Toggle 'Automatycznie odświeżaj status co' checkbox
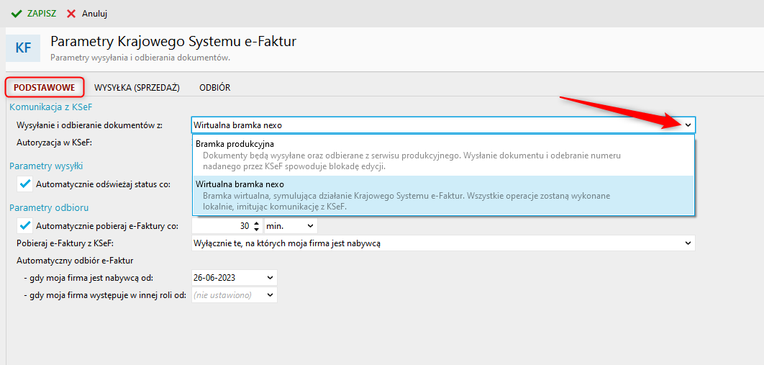Image resolution: width=764 pixels, height=365 pixels. 25,184
